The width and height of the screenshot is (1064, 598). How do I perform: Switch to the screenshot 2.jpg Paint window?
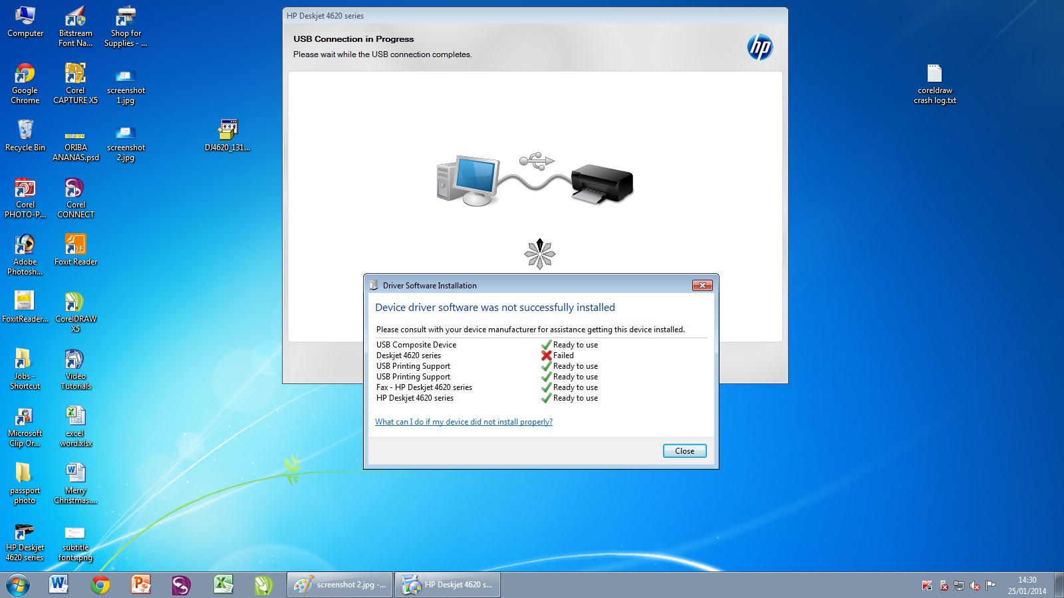340,585
